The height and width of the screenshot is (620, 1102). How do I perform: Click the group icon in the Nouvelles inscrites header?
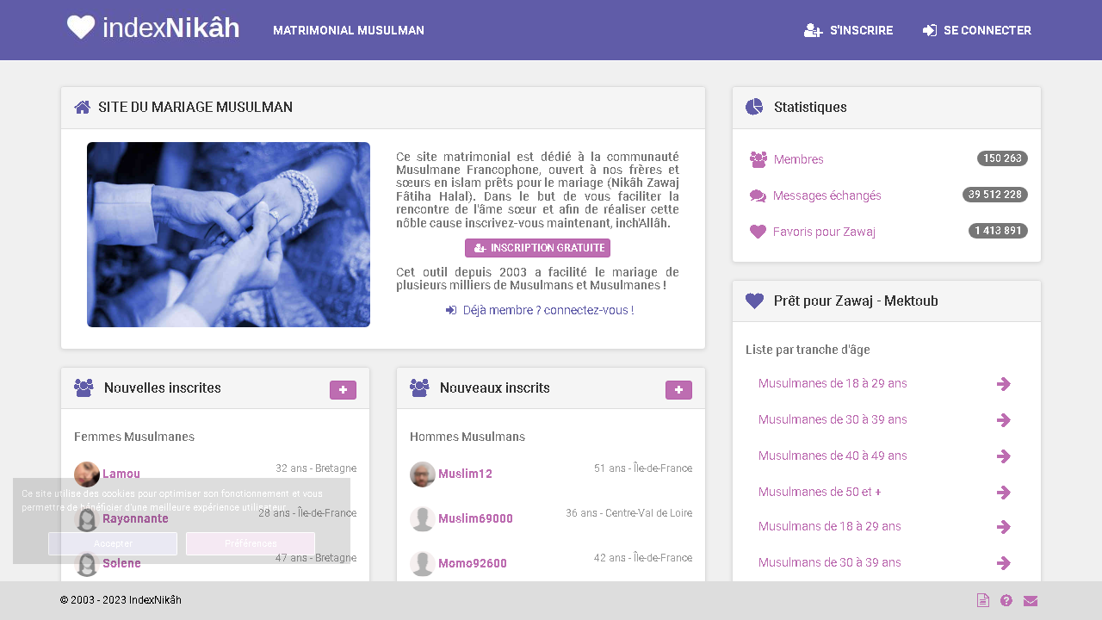click(x=84, y=387)
